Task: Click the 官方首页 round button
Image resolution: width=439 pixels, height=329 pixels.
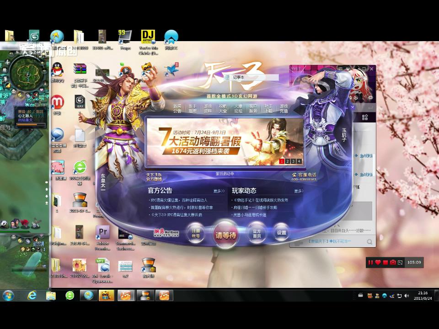Action: pyautogui.click(x=257, y=233)
